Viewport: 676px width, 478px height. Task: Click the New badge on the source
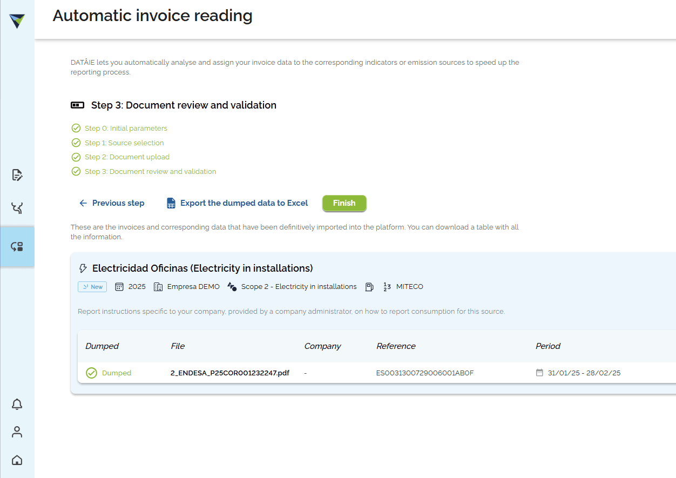click(x=92, y=287)
